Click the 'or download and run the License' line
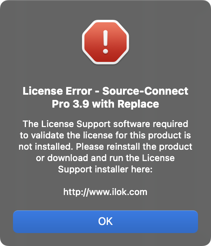 tap(105, 158)
